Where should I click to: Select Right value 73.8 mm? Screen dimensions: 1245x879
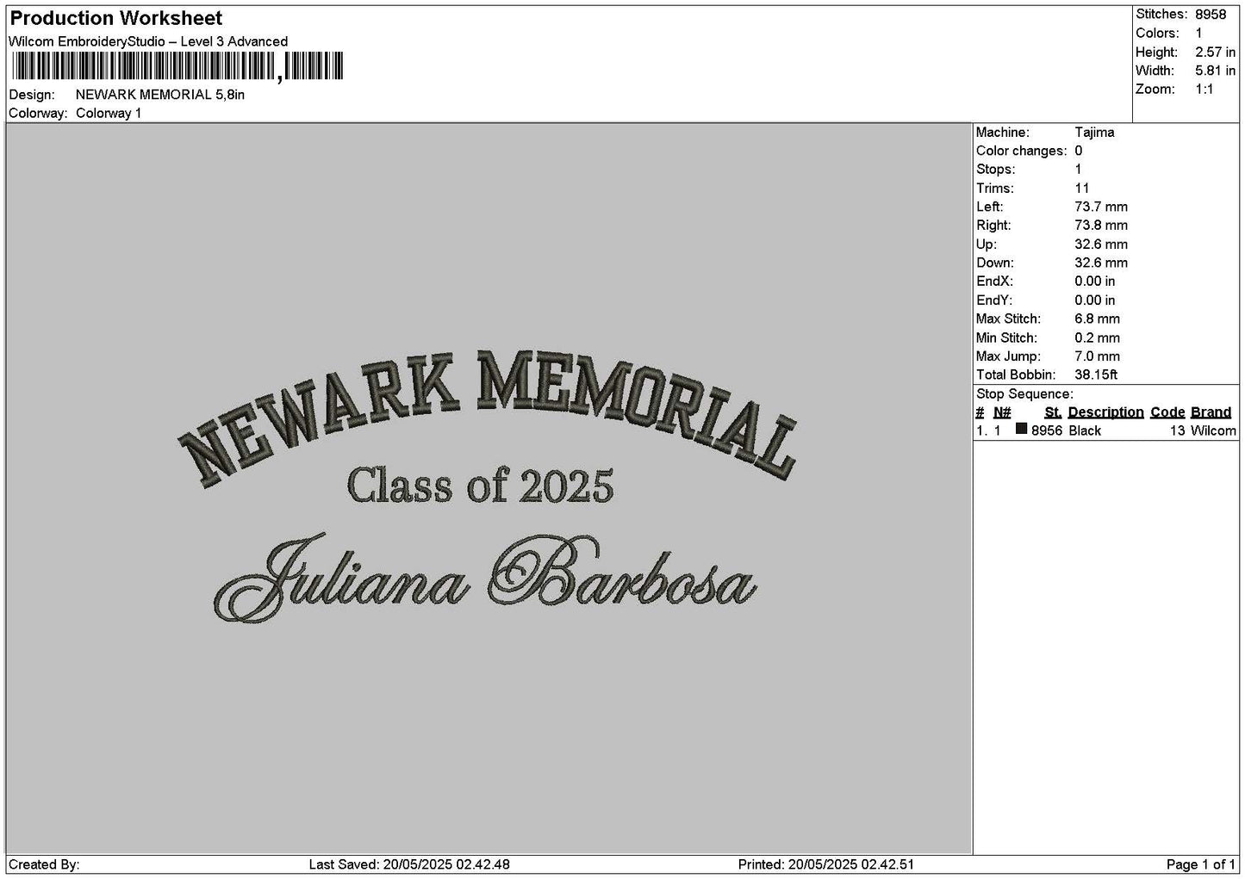[x=1101, y=226]
